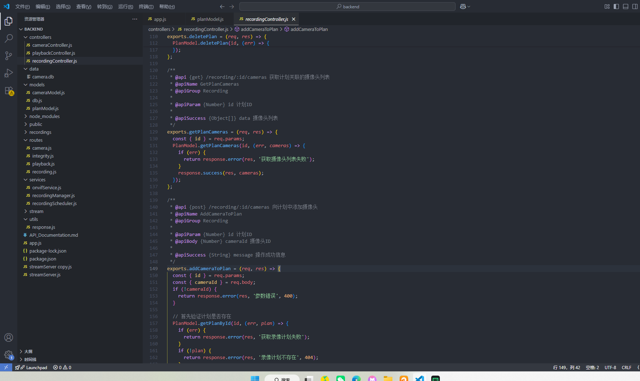Open the 终端(T) menu
The image size is (640, 381).
[x=146, y=6]
